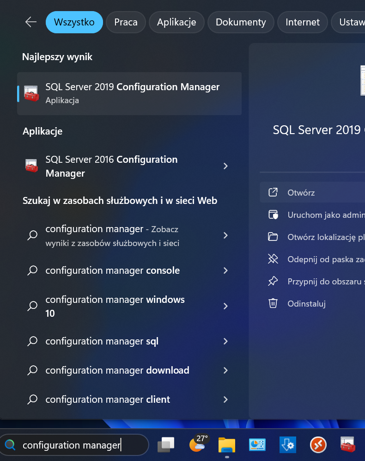Switch to the Dokumenty filter tab
365x461 pixels.
tap(240, 22)
